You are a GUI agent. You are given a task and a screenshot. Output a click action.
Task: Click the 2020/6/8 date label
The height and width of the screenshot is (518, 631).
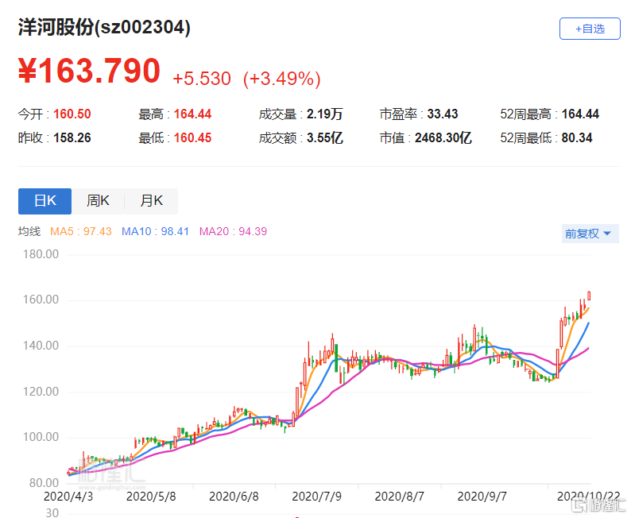pyautogui.click(x=234, y=497)
